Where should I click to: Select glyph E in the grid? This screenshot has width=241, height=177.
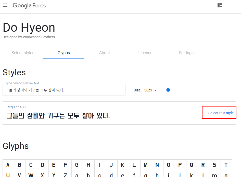(x=54, y=165)
